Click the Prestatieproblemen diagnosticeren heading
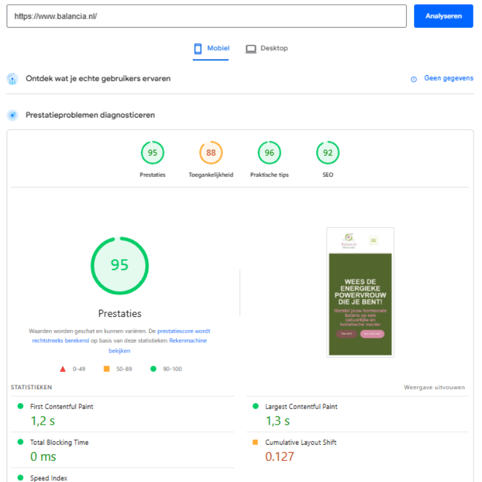Viewport: 482px width, 482px height. [x=90, y=115]
